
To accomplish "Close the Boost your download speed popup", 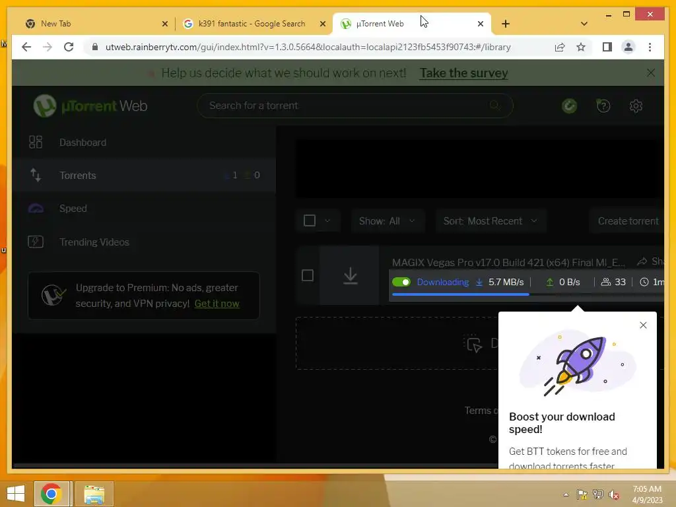I will (643, 325).
